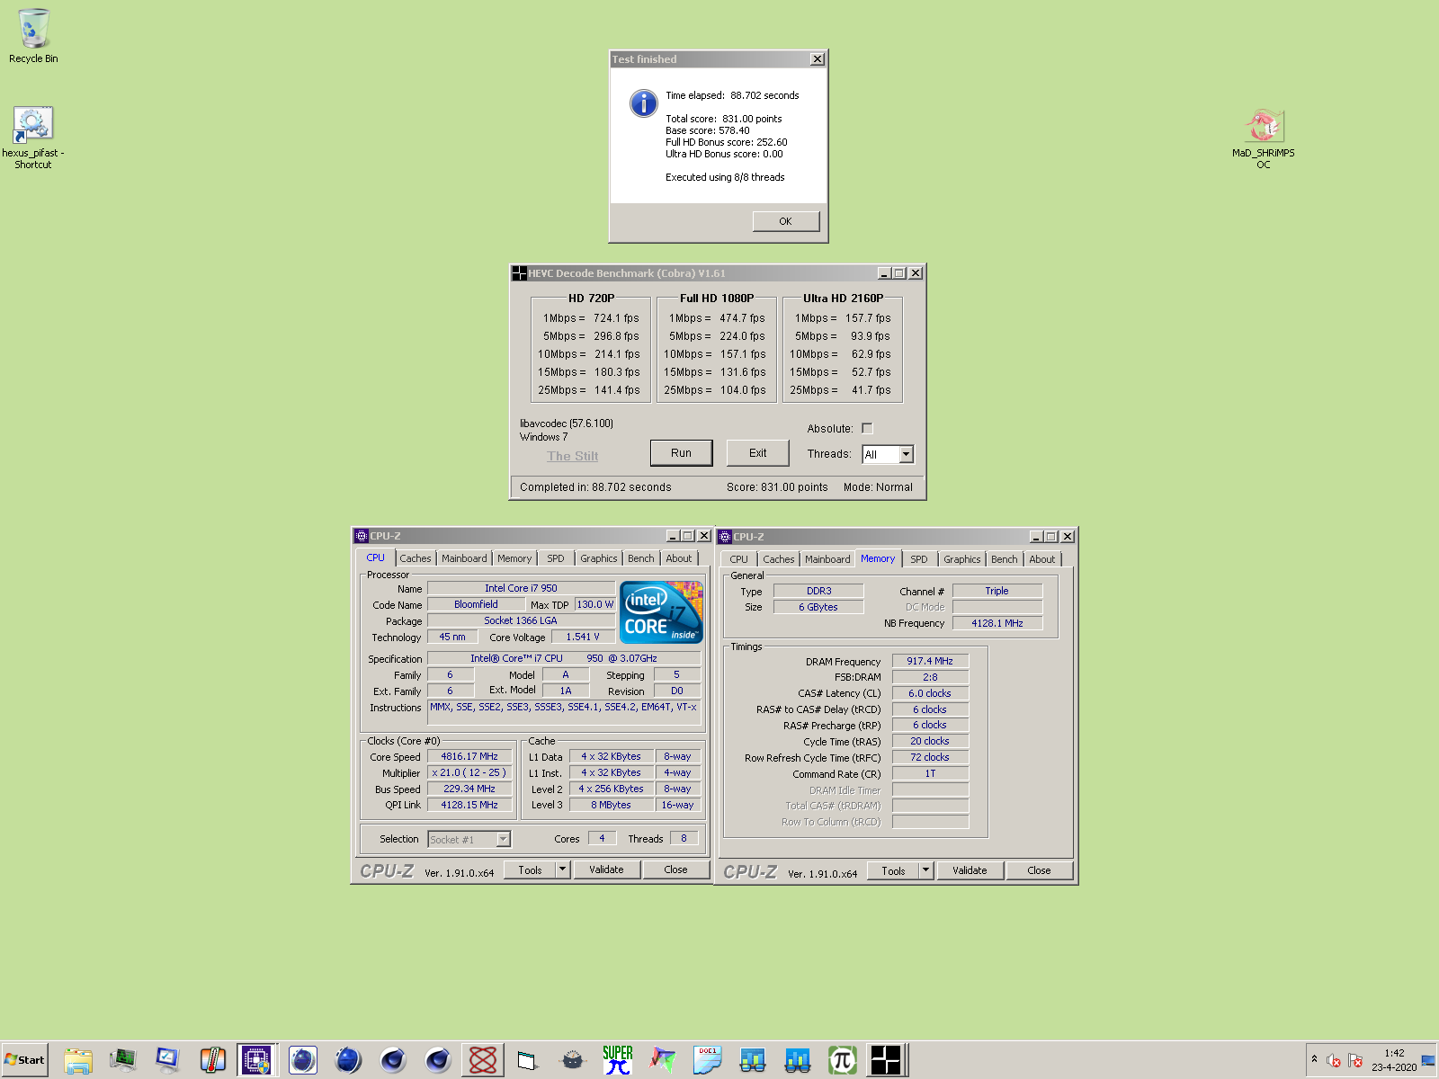
Task: Close the Test finished dialog
Action: pyautogui.click(x=818, y=59)
